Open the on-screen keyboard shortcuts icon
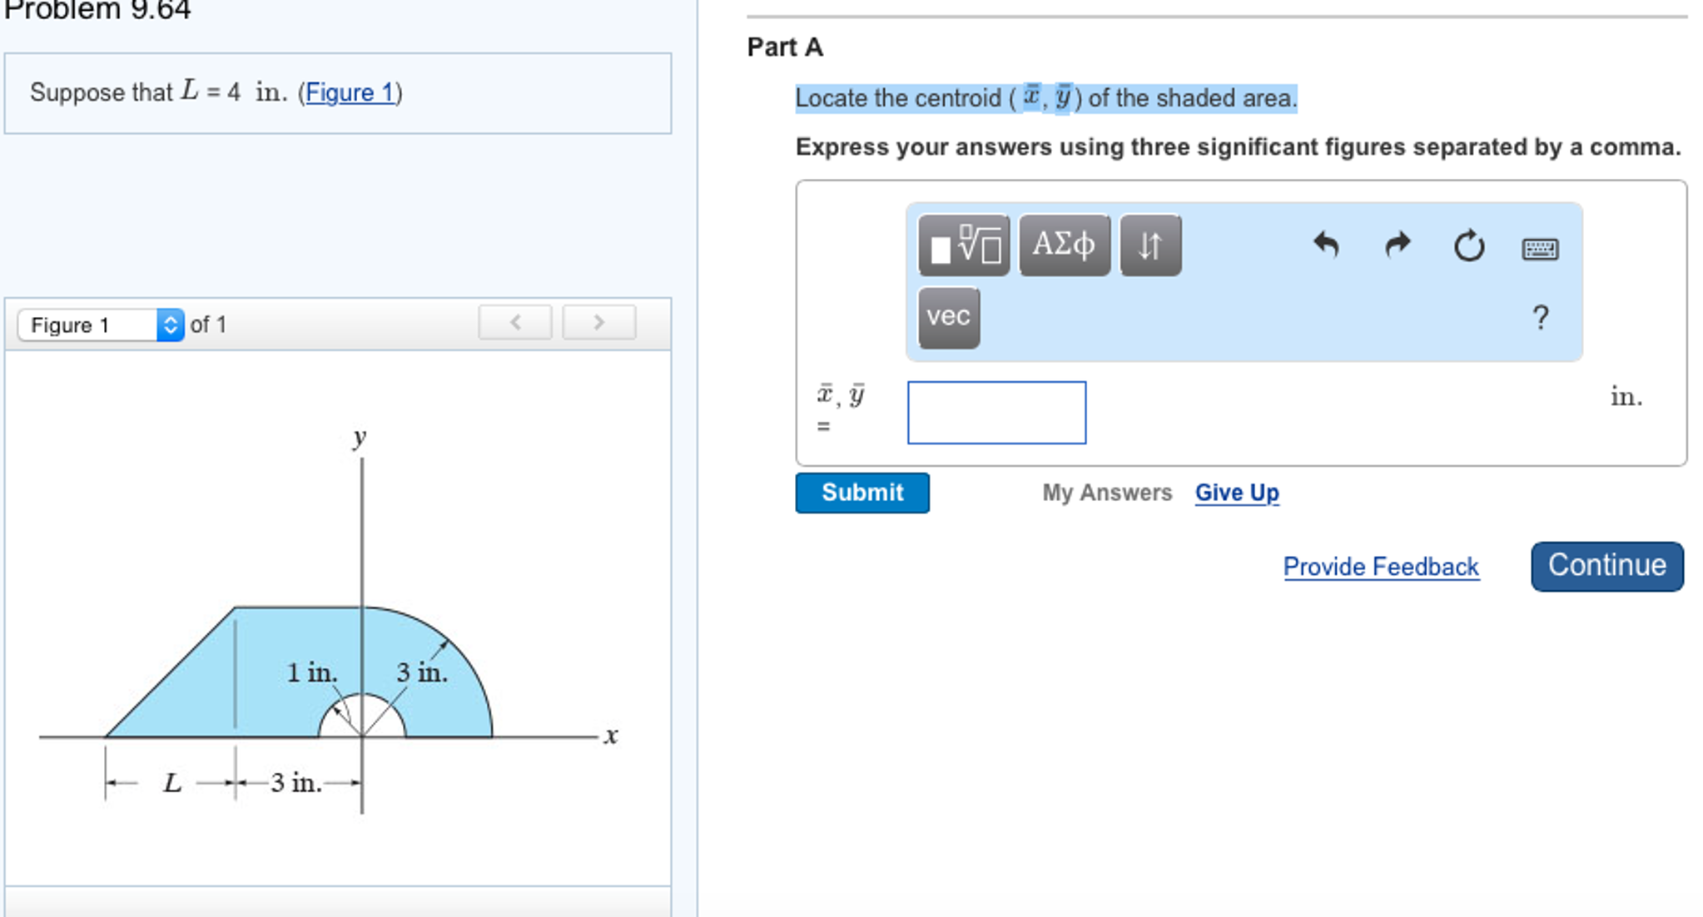The height and width of the screenshot is (917, 1703). (x=1541, y=249)
